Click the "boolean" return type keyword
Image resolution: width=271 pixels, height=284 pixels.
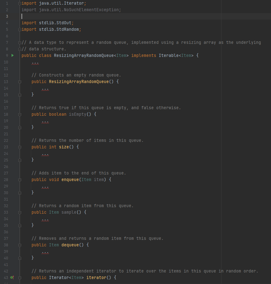tap(58, 114)
